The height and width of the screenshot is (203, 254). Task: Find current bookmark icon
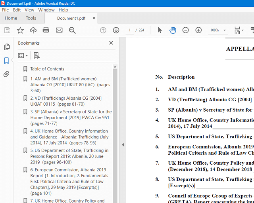tap(37, 55)
